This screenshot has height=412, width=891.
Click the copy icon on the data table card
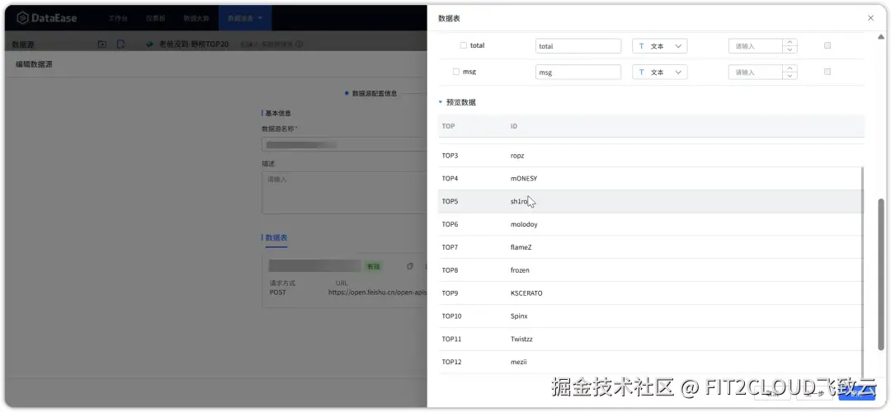(410, 266)
